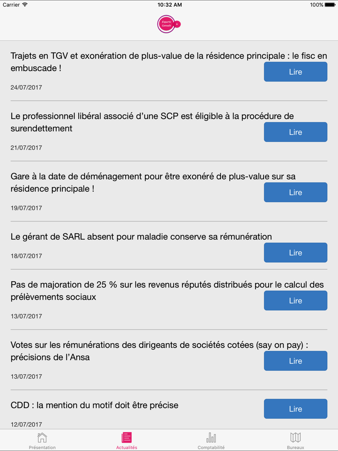Open the Comptabilité bar chart icon

tap(211, 437)
